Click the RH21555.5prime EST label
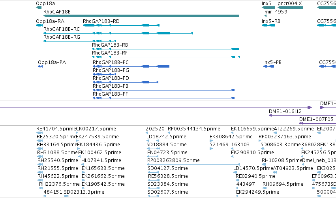 pos(58,169)
